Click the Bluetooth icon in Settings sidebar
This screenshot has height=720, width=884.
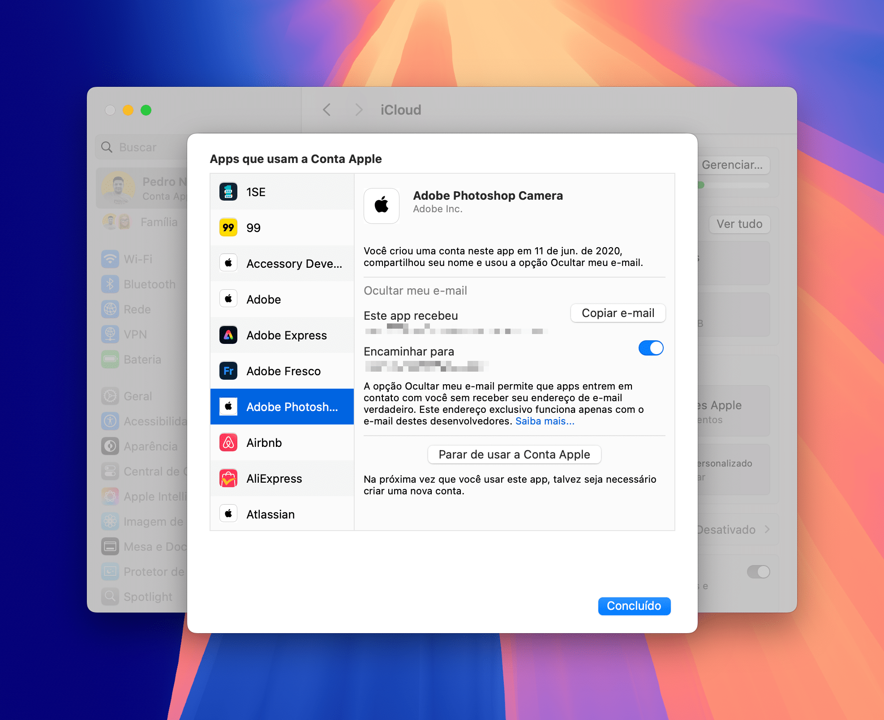tap(110, 284)
